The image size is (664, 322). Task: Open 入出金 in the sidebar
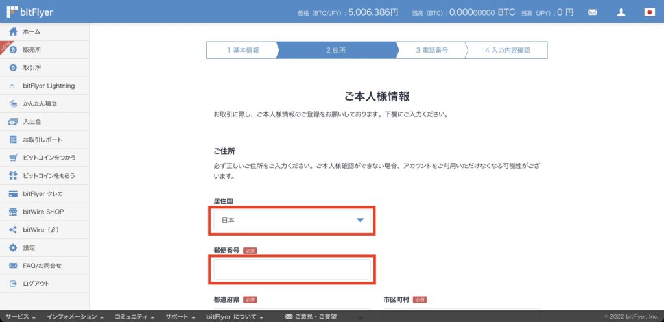(x=45, y=121)
